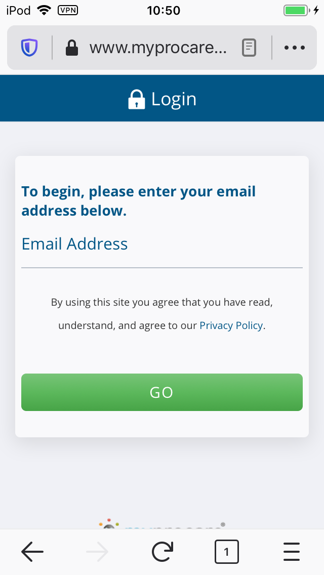Open the Privacy Policy link
324x575 pixels.
pyautogui.click(x=231, y=325)
